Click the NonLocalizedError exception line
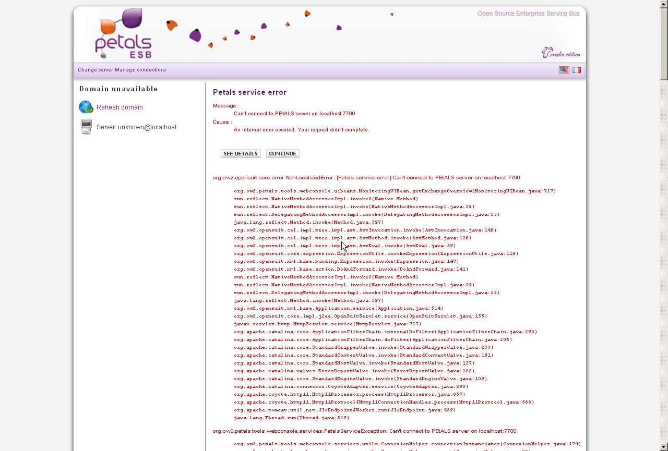This screenshot has height=451, width=668. pos(366,178)
